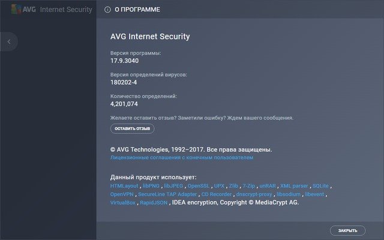Click the XML parser link
The width and height of the screenshot is (384, 240).
(293, 186)
